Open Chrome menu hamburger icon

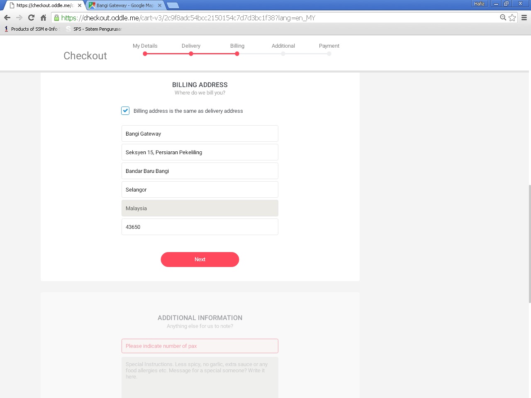click(x=524, y=18)
